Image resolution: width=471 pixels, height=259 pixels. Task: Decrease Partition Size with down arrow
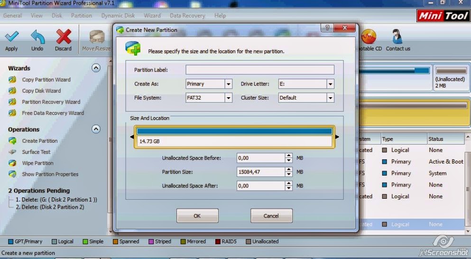click(289, 174)
